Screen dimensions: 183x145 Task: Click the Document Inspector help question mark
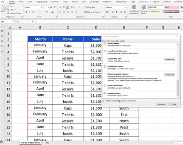(x=170, y=36)
